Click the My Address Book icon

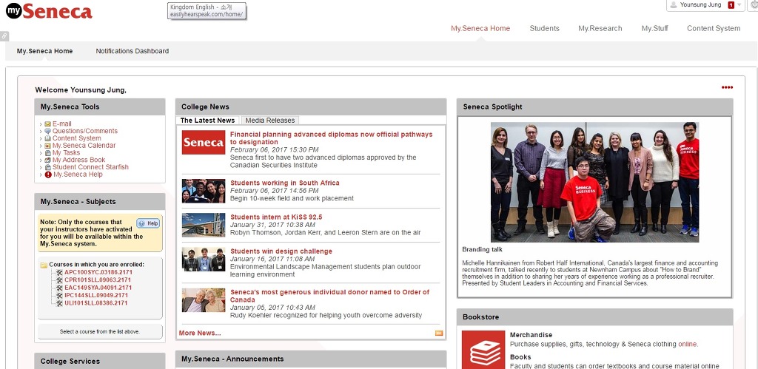coord(48,160)
